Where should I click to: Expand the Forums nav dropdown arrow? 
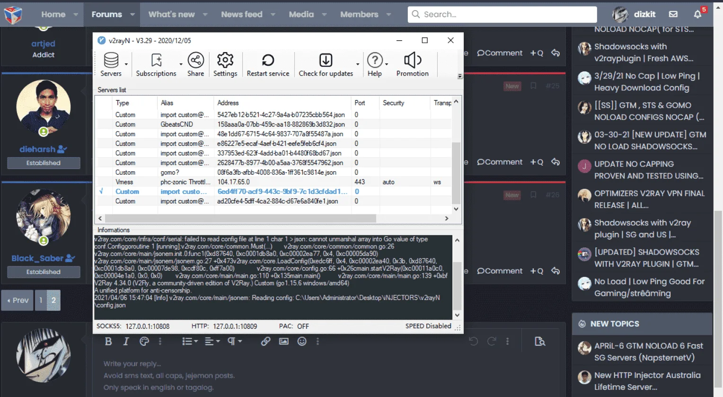click(x=132, y=15)
